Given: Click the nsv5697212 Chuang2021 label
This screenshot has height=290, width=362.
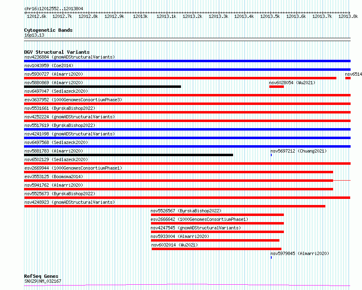Looking at the screenshot, I should click(299, 151).
